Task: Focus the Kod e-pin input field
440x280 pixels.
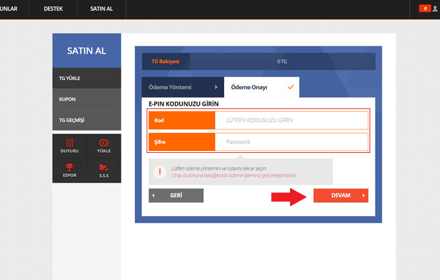Action: click(x=291, y=120)
